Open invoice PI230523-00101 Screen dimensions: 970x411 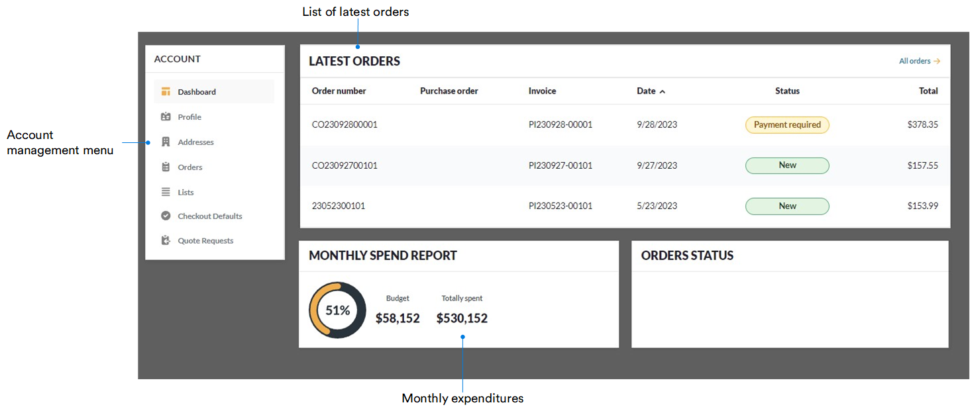pos(560,206)
